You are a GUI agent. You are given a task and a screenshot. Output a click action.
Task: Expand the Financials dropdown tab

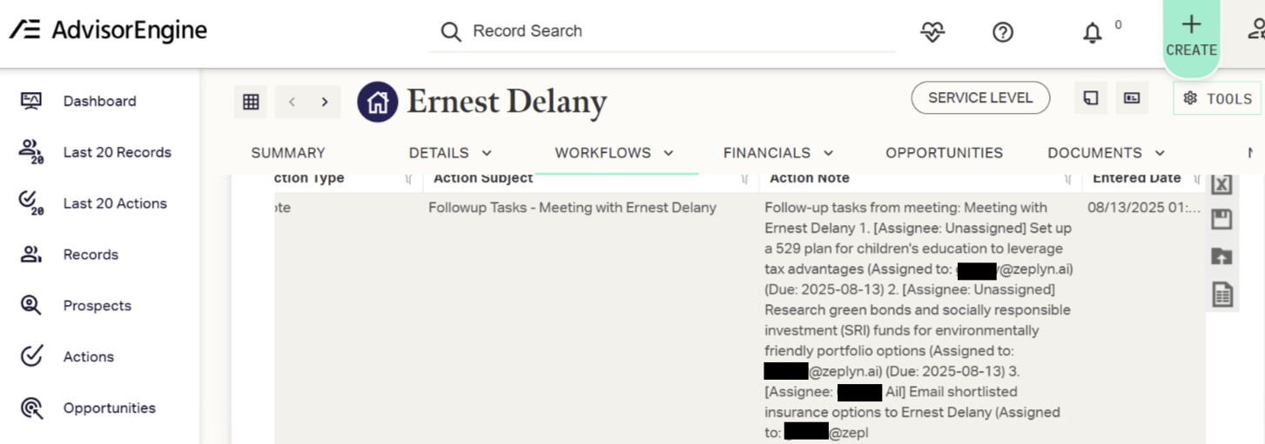tap(778, 153)
